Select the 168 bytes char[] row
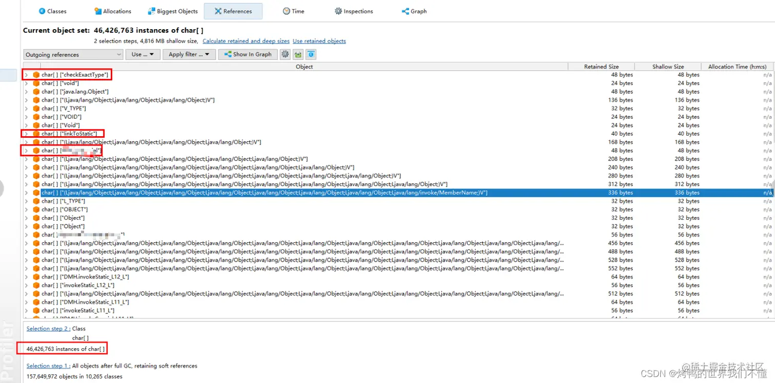Viewport: 775px width, 383px height. pos(398,142)
